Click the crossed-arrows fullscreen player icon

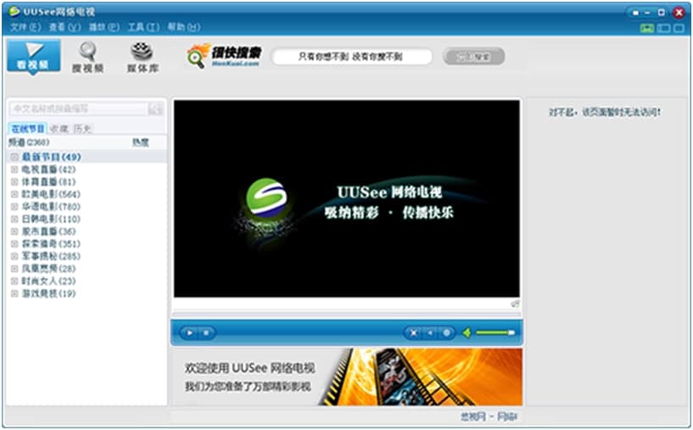(x=413, y=332)
